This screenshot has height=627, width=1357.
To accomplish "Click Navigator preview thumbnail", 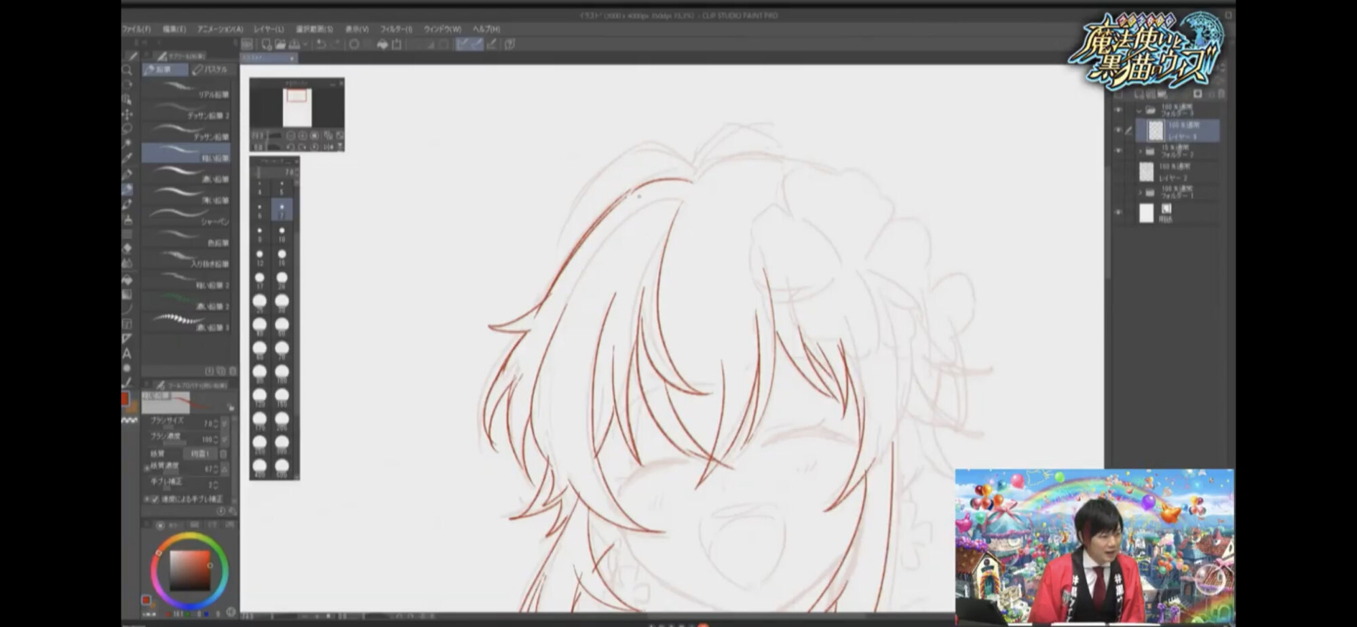I will click(x=297, y=107).
